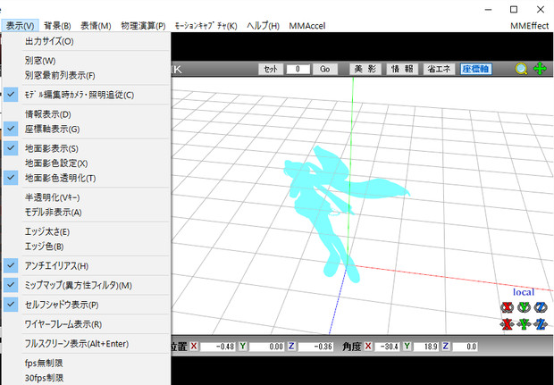Minimize the application window
The width and height of the screenshot is (554, 385).
[x=488, y=10]
